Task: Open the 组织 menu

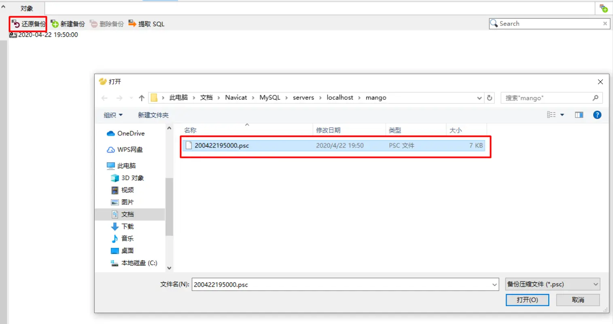Action: click(113, 115)
